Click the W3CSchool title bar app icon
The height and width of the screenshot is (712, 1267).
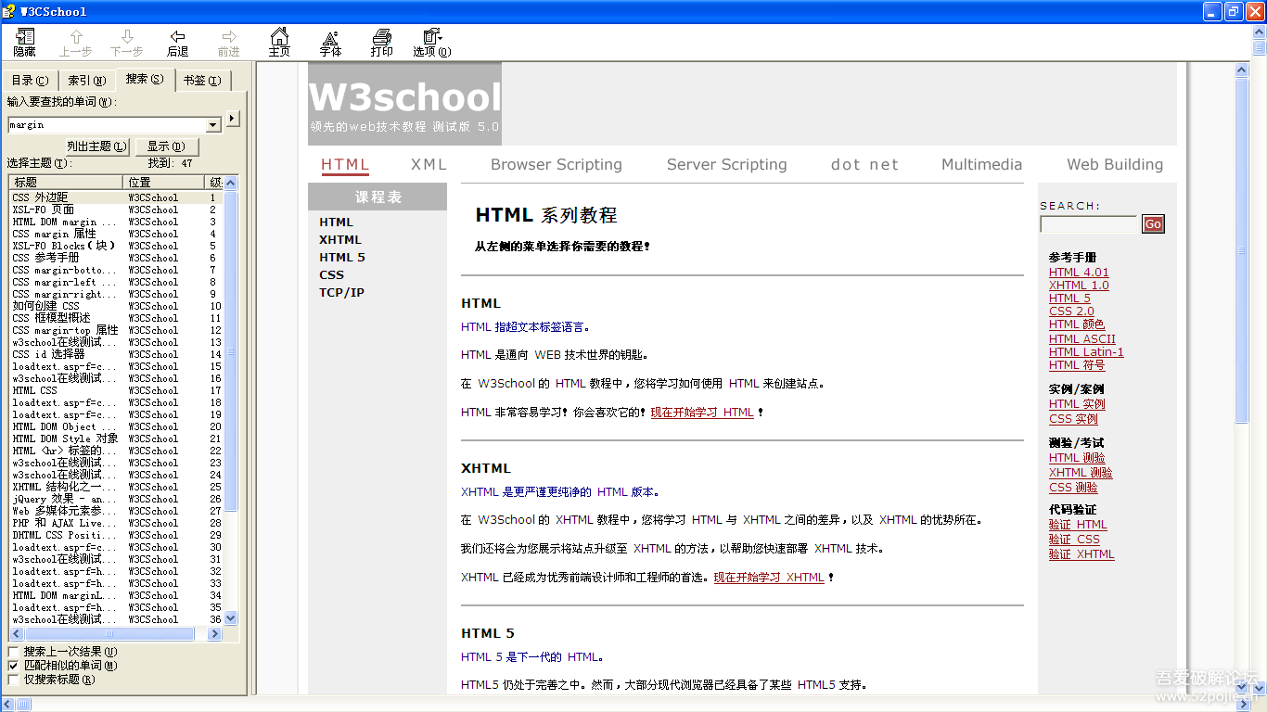(x=9, y=11)
